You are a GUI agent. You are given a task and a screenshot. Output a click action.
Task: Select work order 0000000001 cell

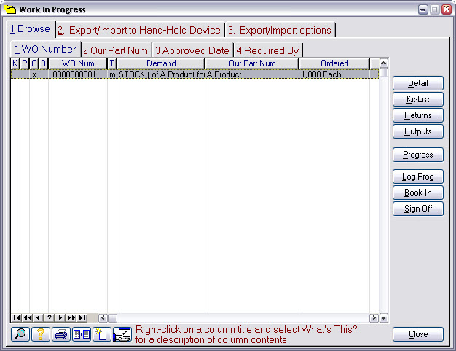coord(78,74)
